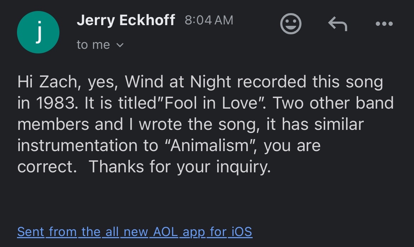Tap the word "members" in the body

tap(53, 124)
